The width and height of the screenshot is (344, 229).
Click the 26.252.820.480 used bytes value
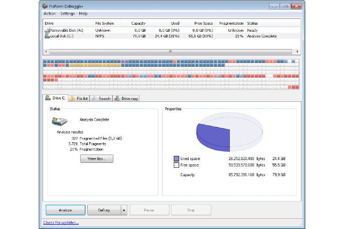click(241, 159)
